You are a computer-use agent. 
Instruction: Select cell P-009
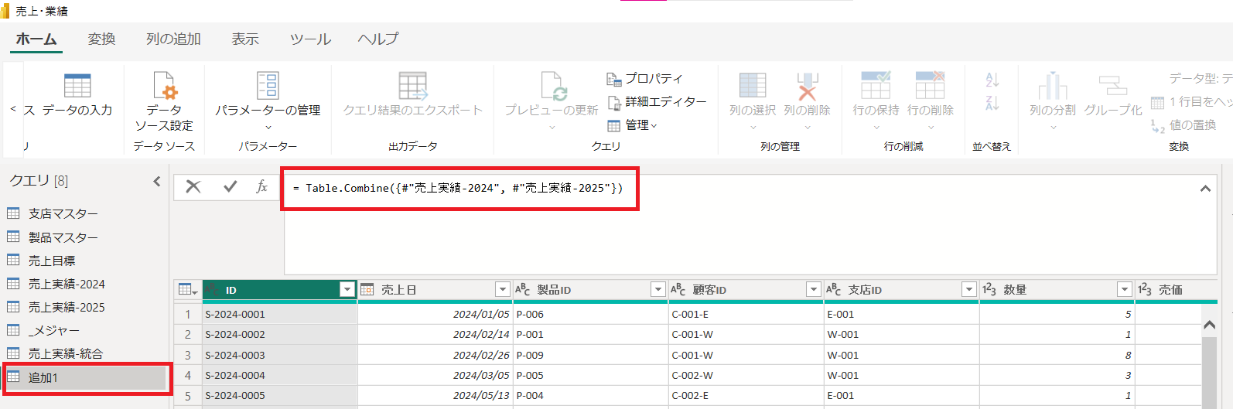pyautogui.click(x=590, y=355)
